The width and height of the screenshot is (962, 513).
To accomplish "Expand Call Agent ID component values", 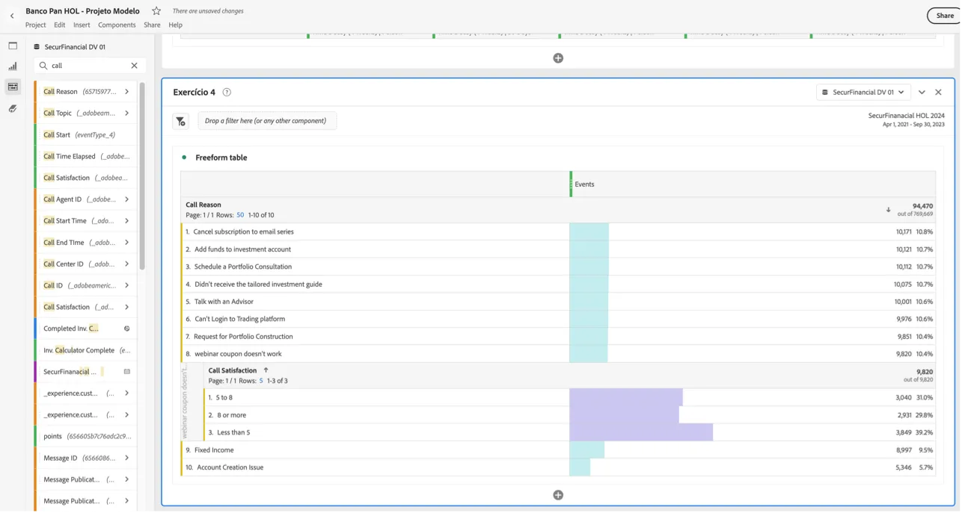I will (126, 199).
